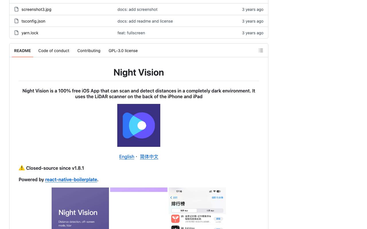
Task: Open the screenshot3.jpg file
Action: pyautogui.click(x=36, y=9)
